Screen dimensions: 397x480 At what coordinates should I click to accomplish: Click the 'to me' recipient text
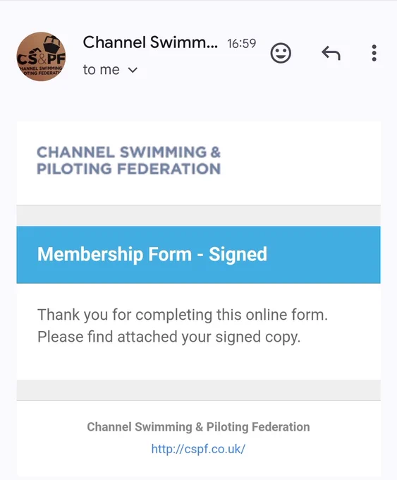click(x=101, y=70)
